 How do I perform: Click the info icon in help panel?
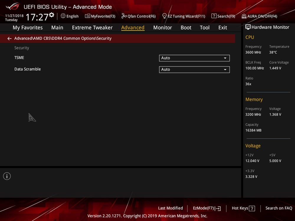[x=7, y=176]
